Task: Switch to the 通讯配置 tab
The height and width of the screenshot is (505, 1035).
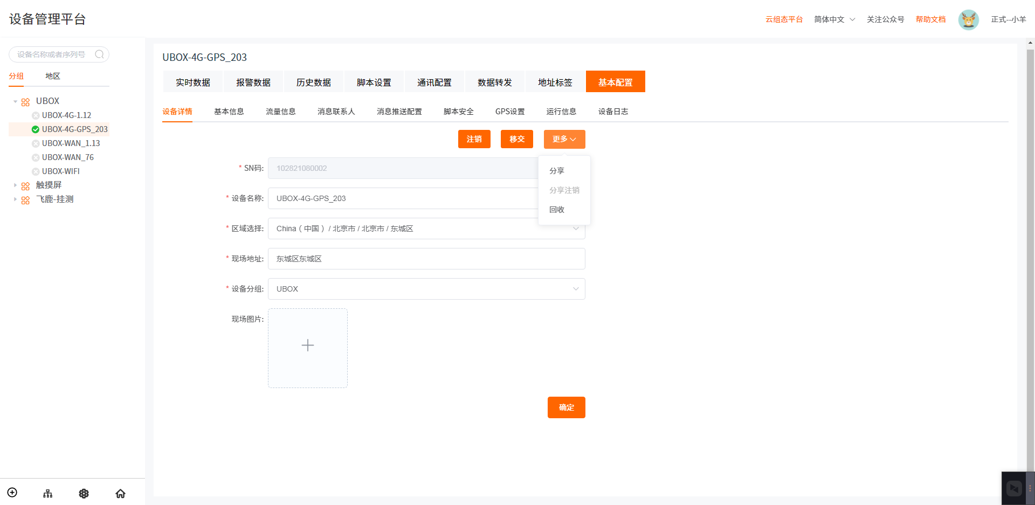Action: point(434,82)
